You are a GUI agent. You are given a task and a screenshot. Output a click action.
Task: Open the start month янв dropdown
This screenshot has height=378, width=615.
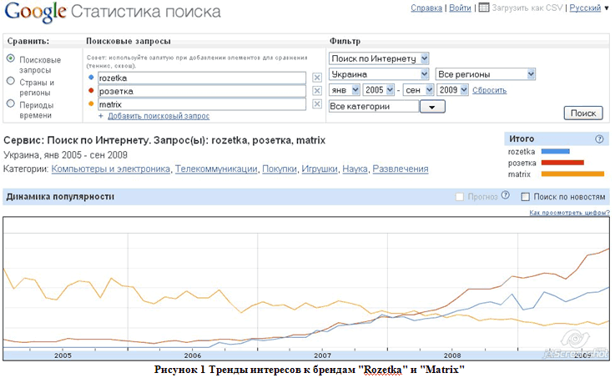pos(345,90)
